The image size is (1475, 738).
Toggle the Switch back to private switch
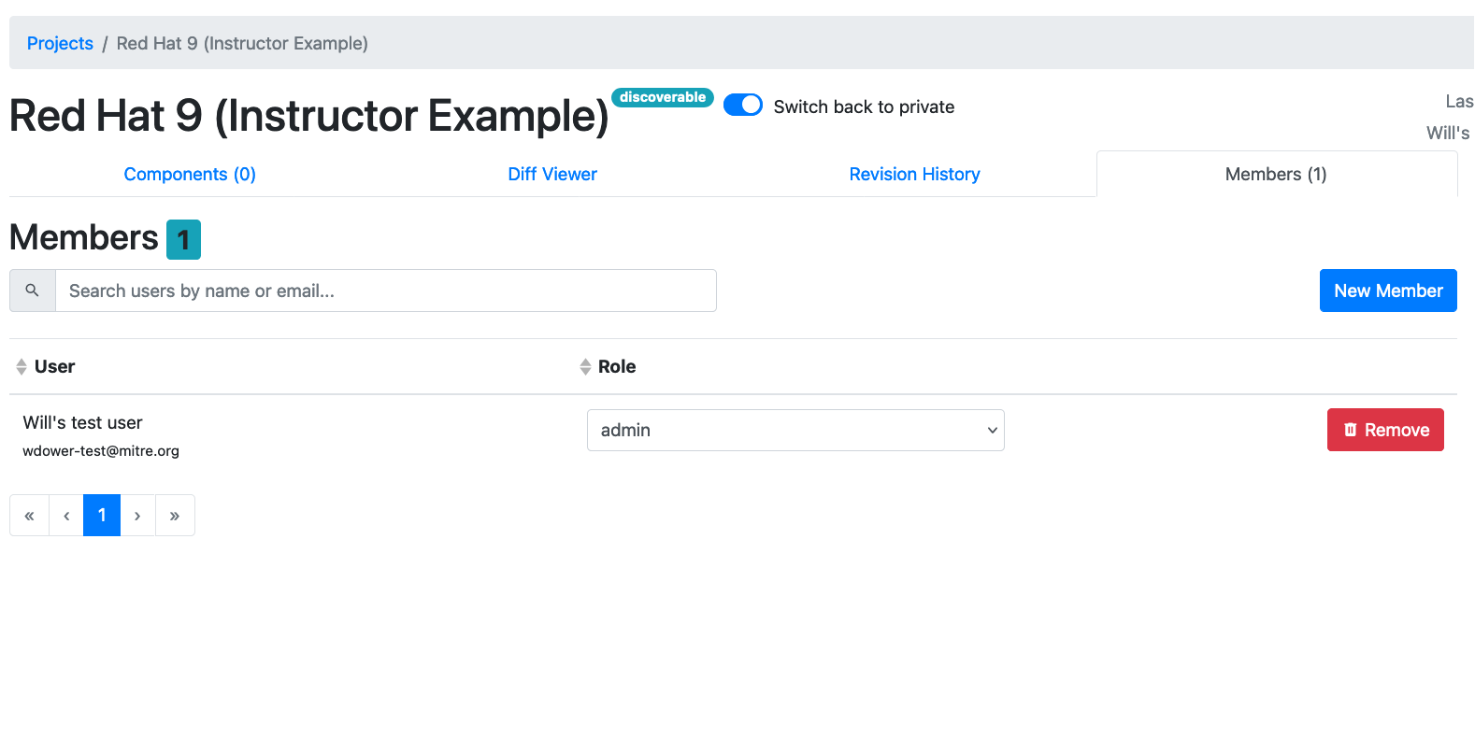click(x=743, y=106)
